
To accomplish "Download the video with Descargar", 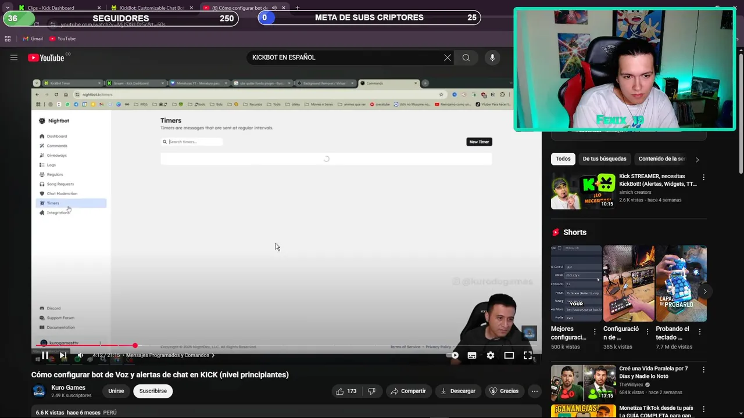I will point(458,391).
